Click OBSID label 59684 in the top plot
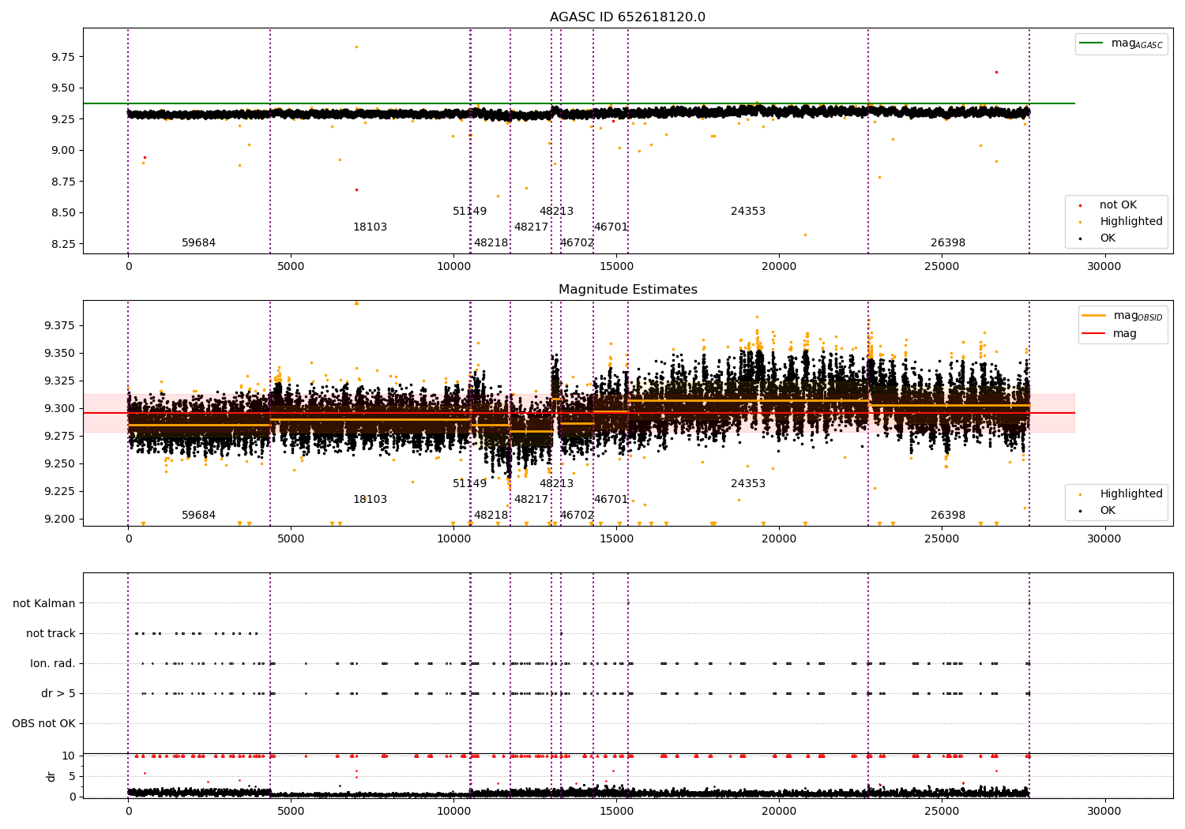 click(x=198, y=243)
